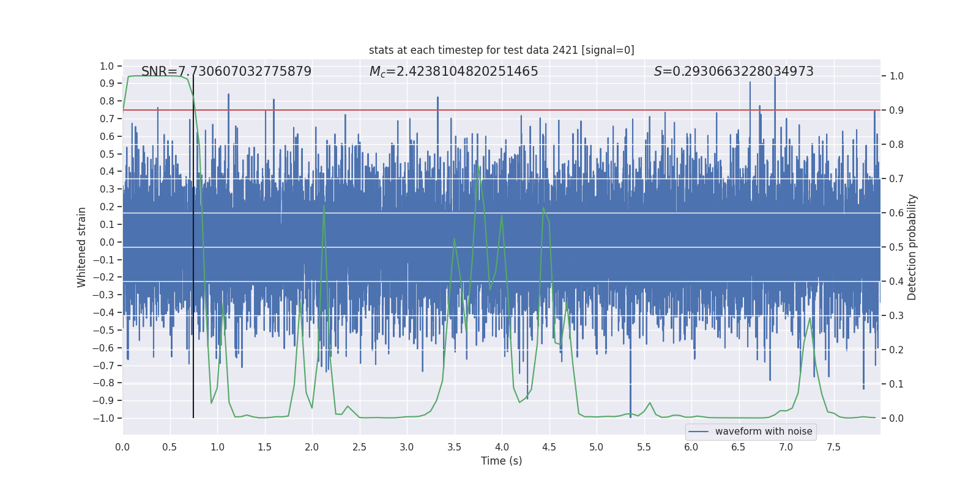Click the "waveform with noise" legend label
This screenshot has height=489, width=979.
click(x=764, y=432)
